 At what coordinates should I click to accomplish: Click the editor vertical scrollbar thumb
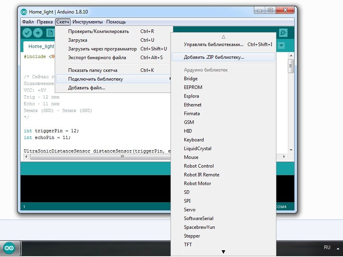click(291, 66)
